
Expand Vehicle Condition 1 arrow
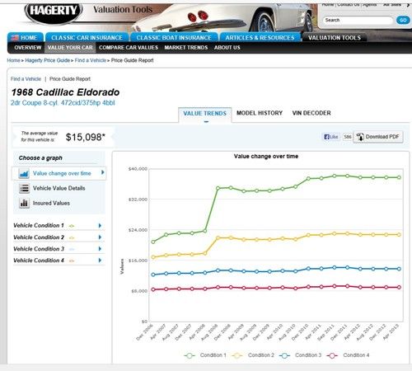tap(100, 226)
